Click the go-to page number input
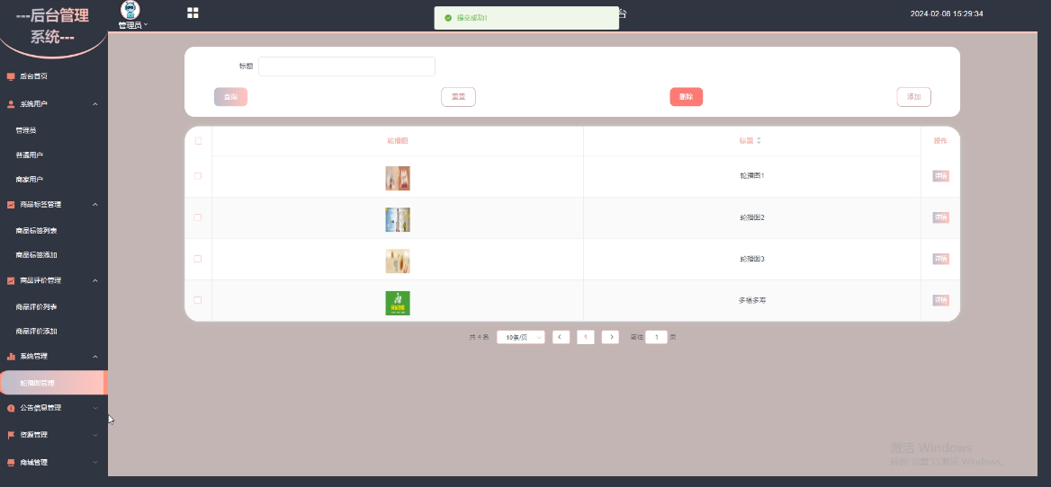The image size is (1051, 487). (656, 337)
